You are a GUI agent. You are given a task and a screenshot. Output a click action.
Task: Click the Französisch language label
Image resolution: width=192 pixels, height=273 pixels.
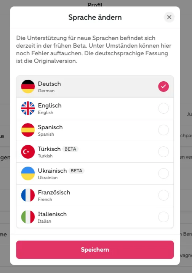(x=54, y=193)
